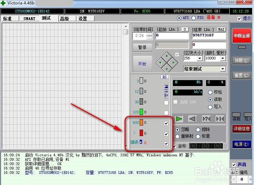This screenshot has width=254, height=185.
Task: Toggle the 错误 errors row checkbox
Action: [x=166, y=143]
